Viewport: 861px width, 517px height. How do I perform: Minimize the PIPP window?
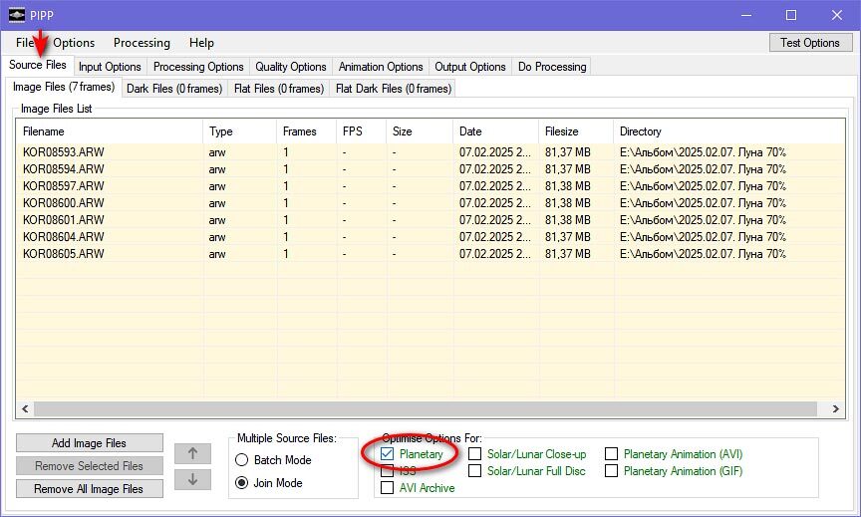745,15
